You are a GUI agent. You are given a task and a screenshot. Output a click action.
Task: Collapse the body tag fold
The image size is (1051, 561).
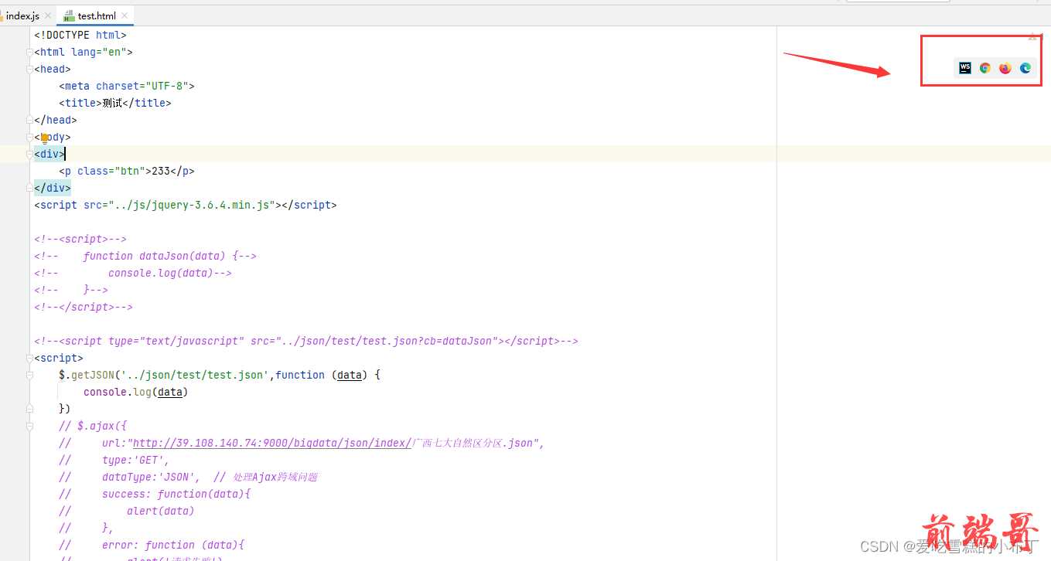pyautogui.click(x=29, y=138)
